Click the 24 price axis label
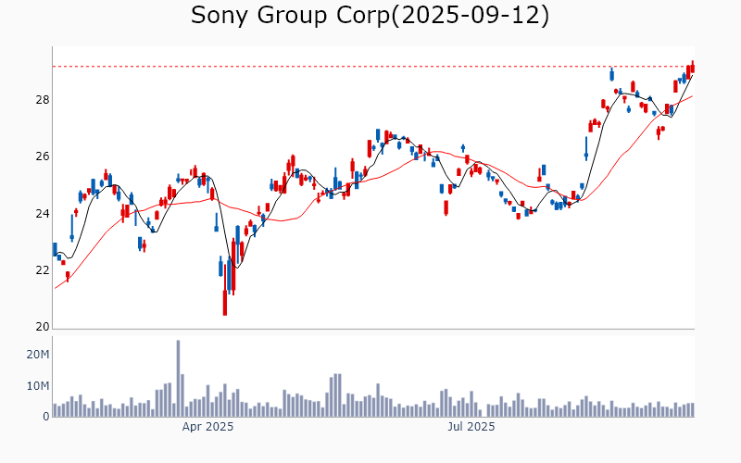The height and width of the screenshot is (463, 741). (x=43, y=214)
